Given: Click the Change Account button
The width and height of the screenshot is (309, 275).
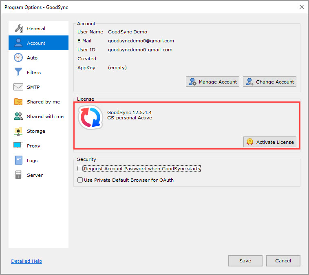Looking at the screenshot, I should click(x=269, y=81).
